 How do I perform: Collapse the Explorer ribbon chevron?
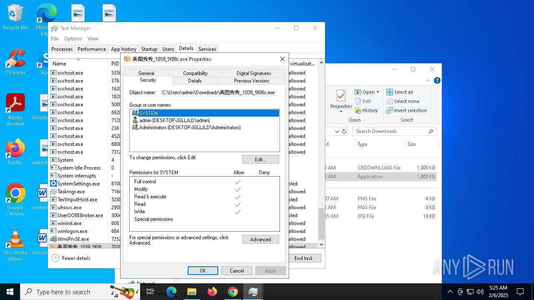[x=428, y=80]
